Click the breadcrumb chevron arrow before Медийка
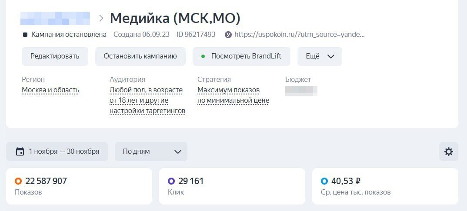 click(101, 18)
